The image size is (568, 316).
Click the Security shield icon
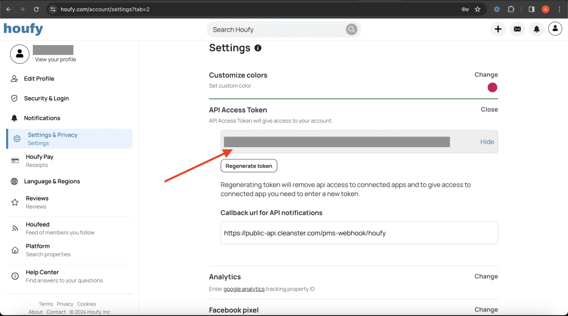[14, 98]
